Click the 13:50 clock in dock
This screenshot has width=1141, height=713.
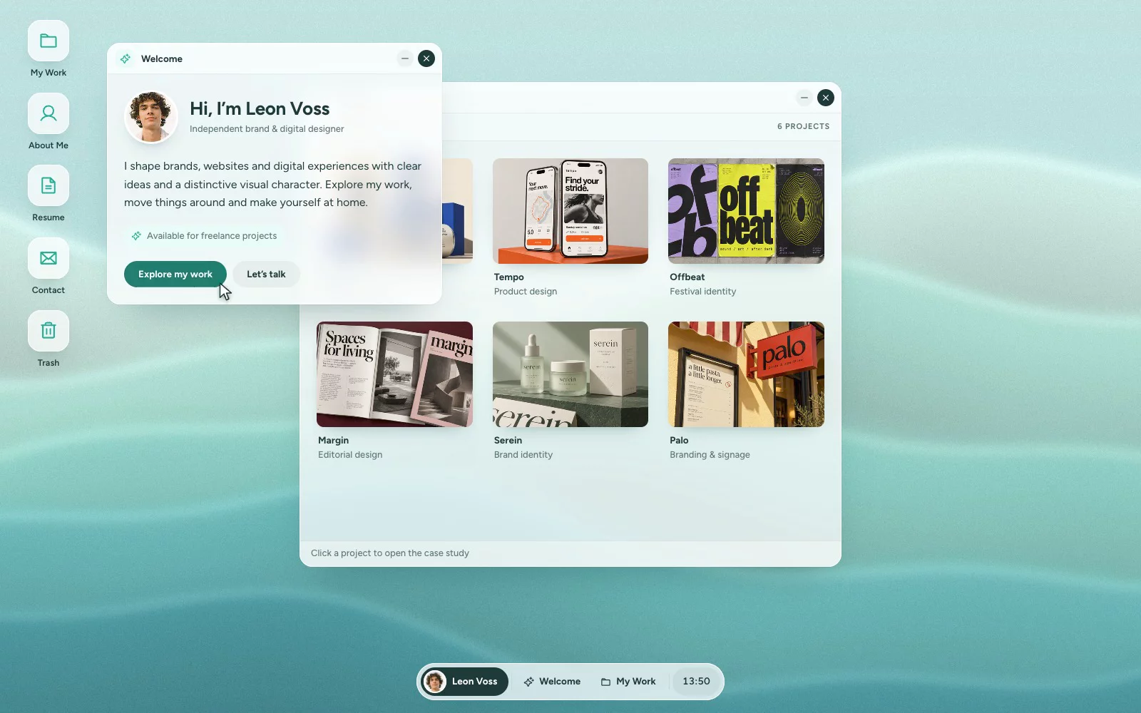coord(696,682)
